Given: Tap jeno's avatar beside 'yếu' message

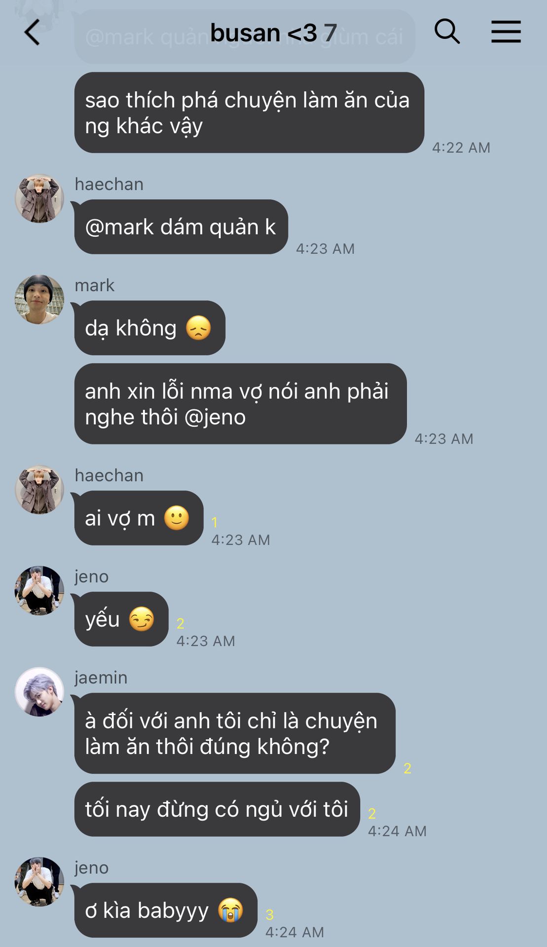Looking at the screenshot, I should (x=39, y=590).
